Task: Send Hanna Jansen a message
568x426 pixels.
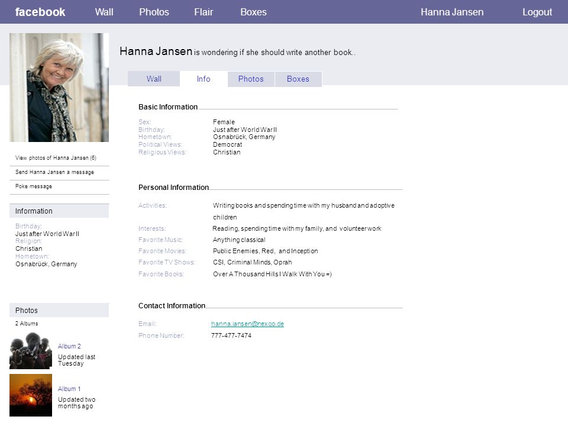Action: 54,172
